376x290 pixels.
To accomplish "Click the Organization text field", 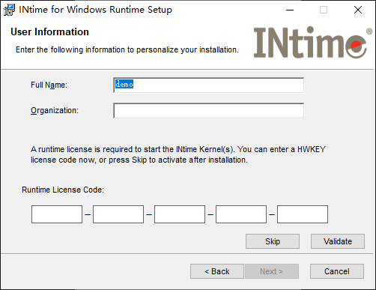I will (209, 111).
